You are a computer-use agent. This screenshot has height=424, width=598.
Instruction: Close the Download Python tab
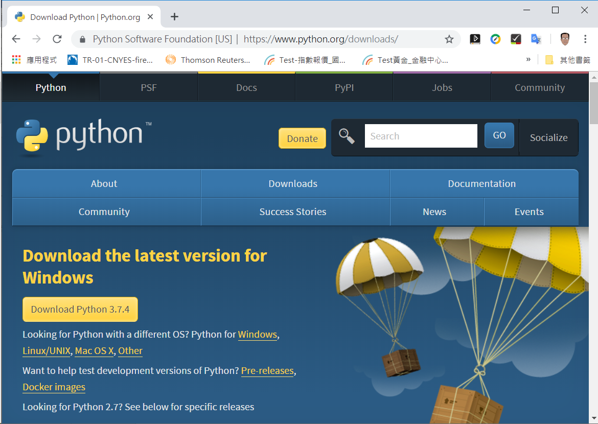click(x=150, y=17)
